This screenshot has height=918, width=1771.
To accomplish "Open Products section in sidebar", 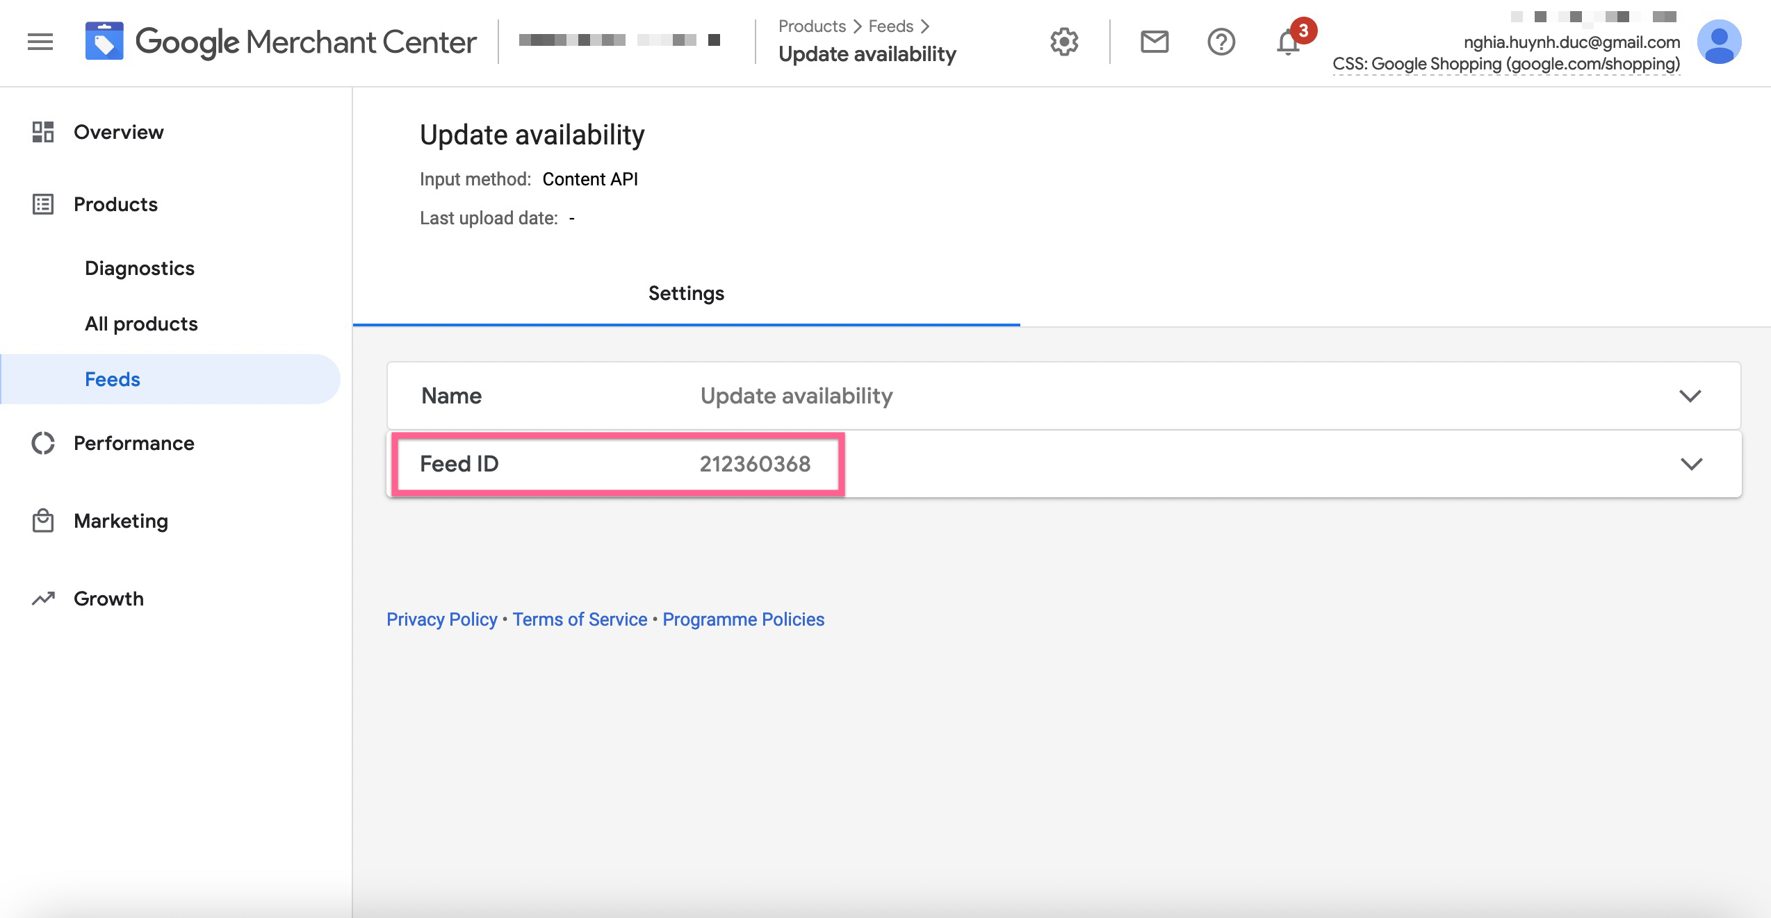I will 115,204.
